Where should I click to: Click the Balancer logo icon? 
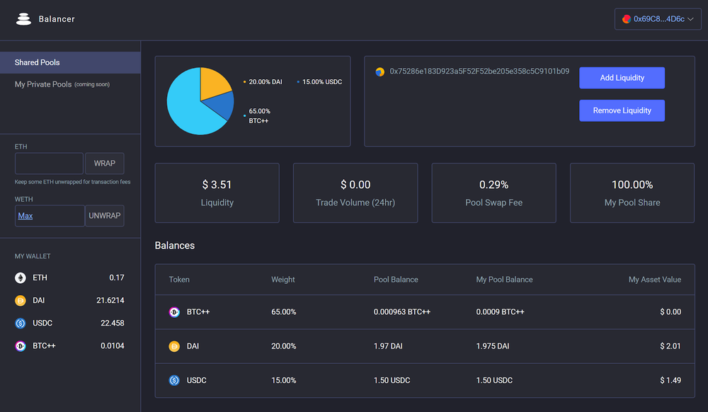click(24, 19)
